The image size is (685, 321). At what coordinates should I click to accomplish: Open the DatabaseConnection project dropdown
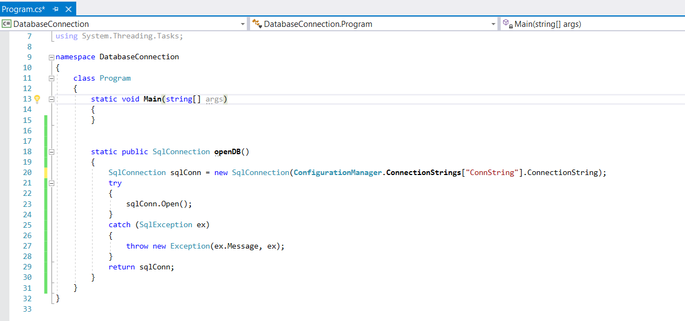243,24
